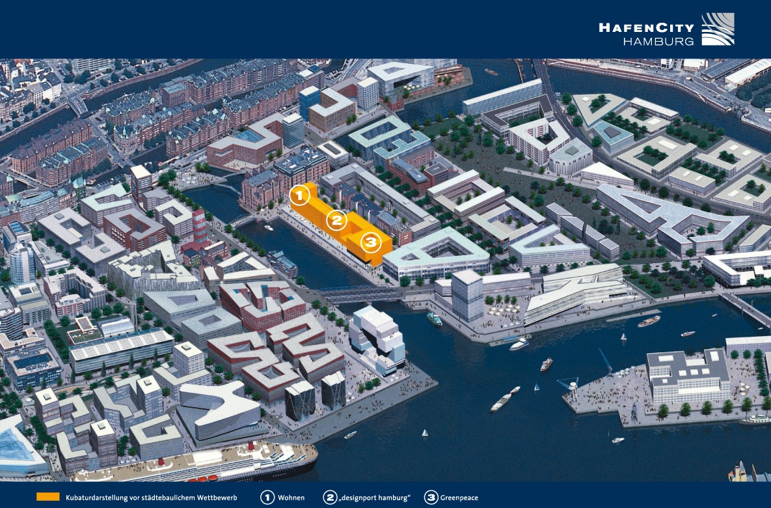Select map marker 1 on orange building
Viewport: 771px width, 508px height.
click(299, 195)
